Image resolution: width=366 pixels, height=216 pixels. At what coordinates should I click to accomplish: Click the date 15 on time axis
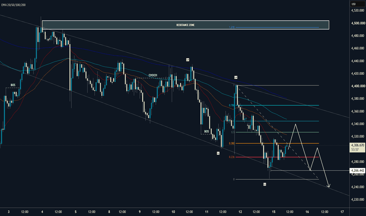point(274,212)
